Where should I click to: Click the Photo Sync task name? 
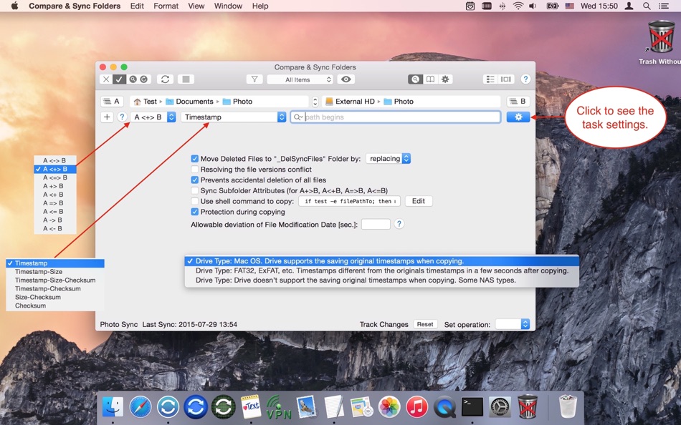point(118,324)
